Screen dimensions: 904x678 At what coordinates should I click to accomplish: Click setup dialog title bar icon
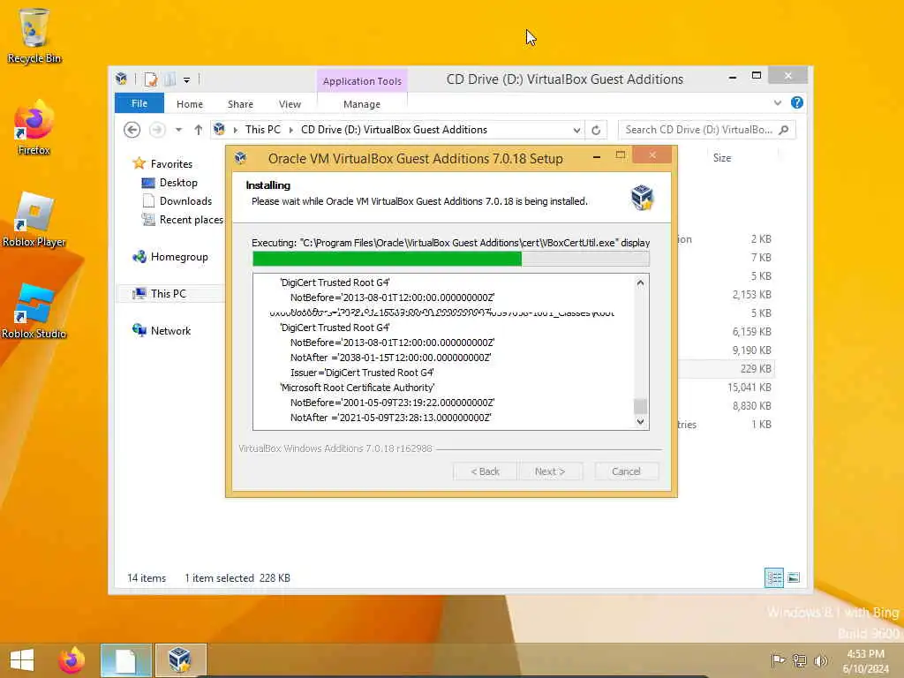point(240,157)
